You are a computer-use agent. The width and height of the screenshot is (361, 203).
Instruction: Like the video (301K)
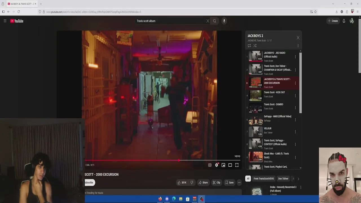[x=182, y=183]
